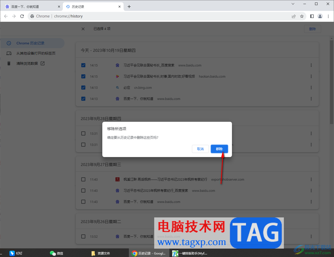This screenshot has width=334, height=257.
Task: Click the external link icon beside 清除浏览数据
Action: click(x=42, y=63)
